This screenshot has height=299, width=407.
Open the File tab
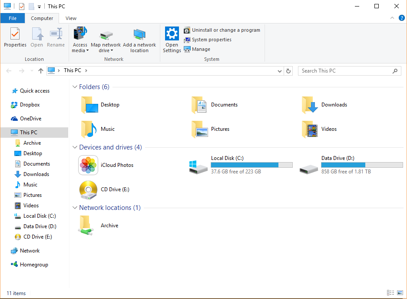(13, 18)
